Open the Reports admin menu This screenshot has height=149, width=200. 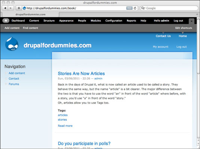pos(131,21)
